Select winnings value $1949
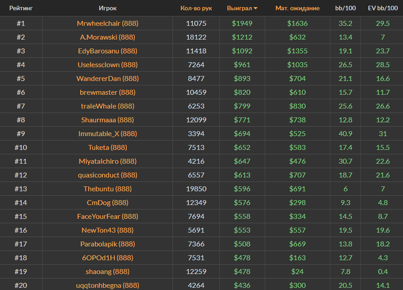The image size is (403, 290). (242, 24)
